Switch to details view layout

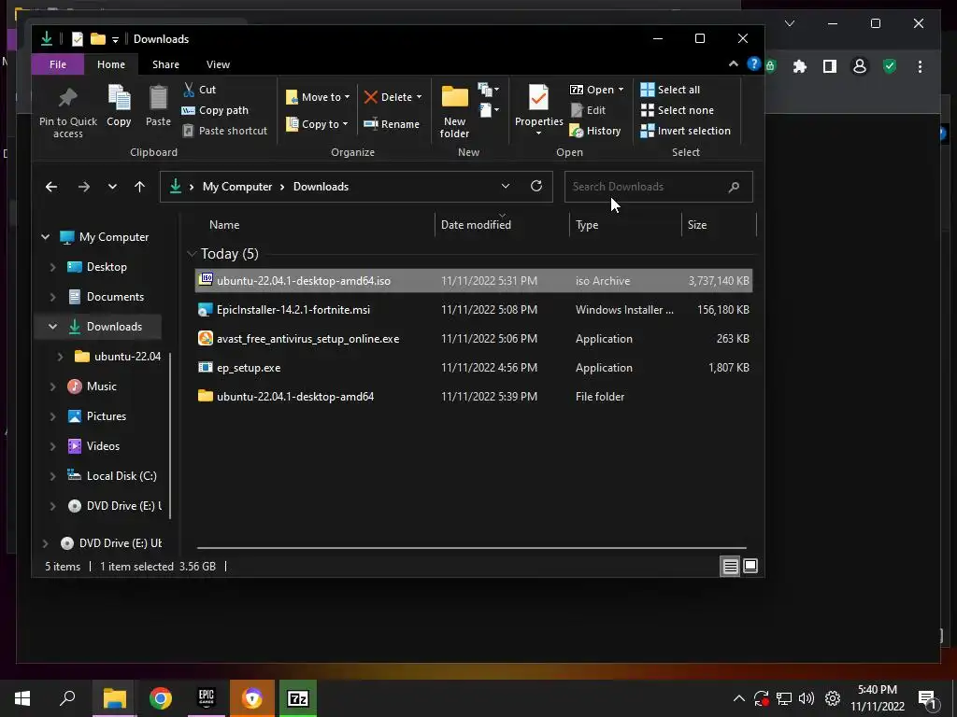(x=730, y=567)
